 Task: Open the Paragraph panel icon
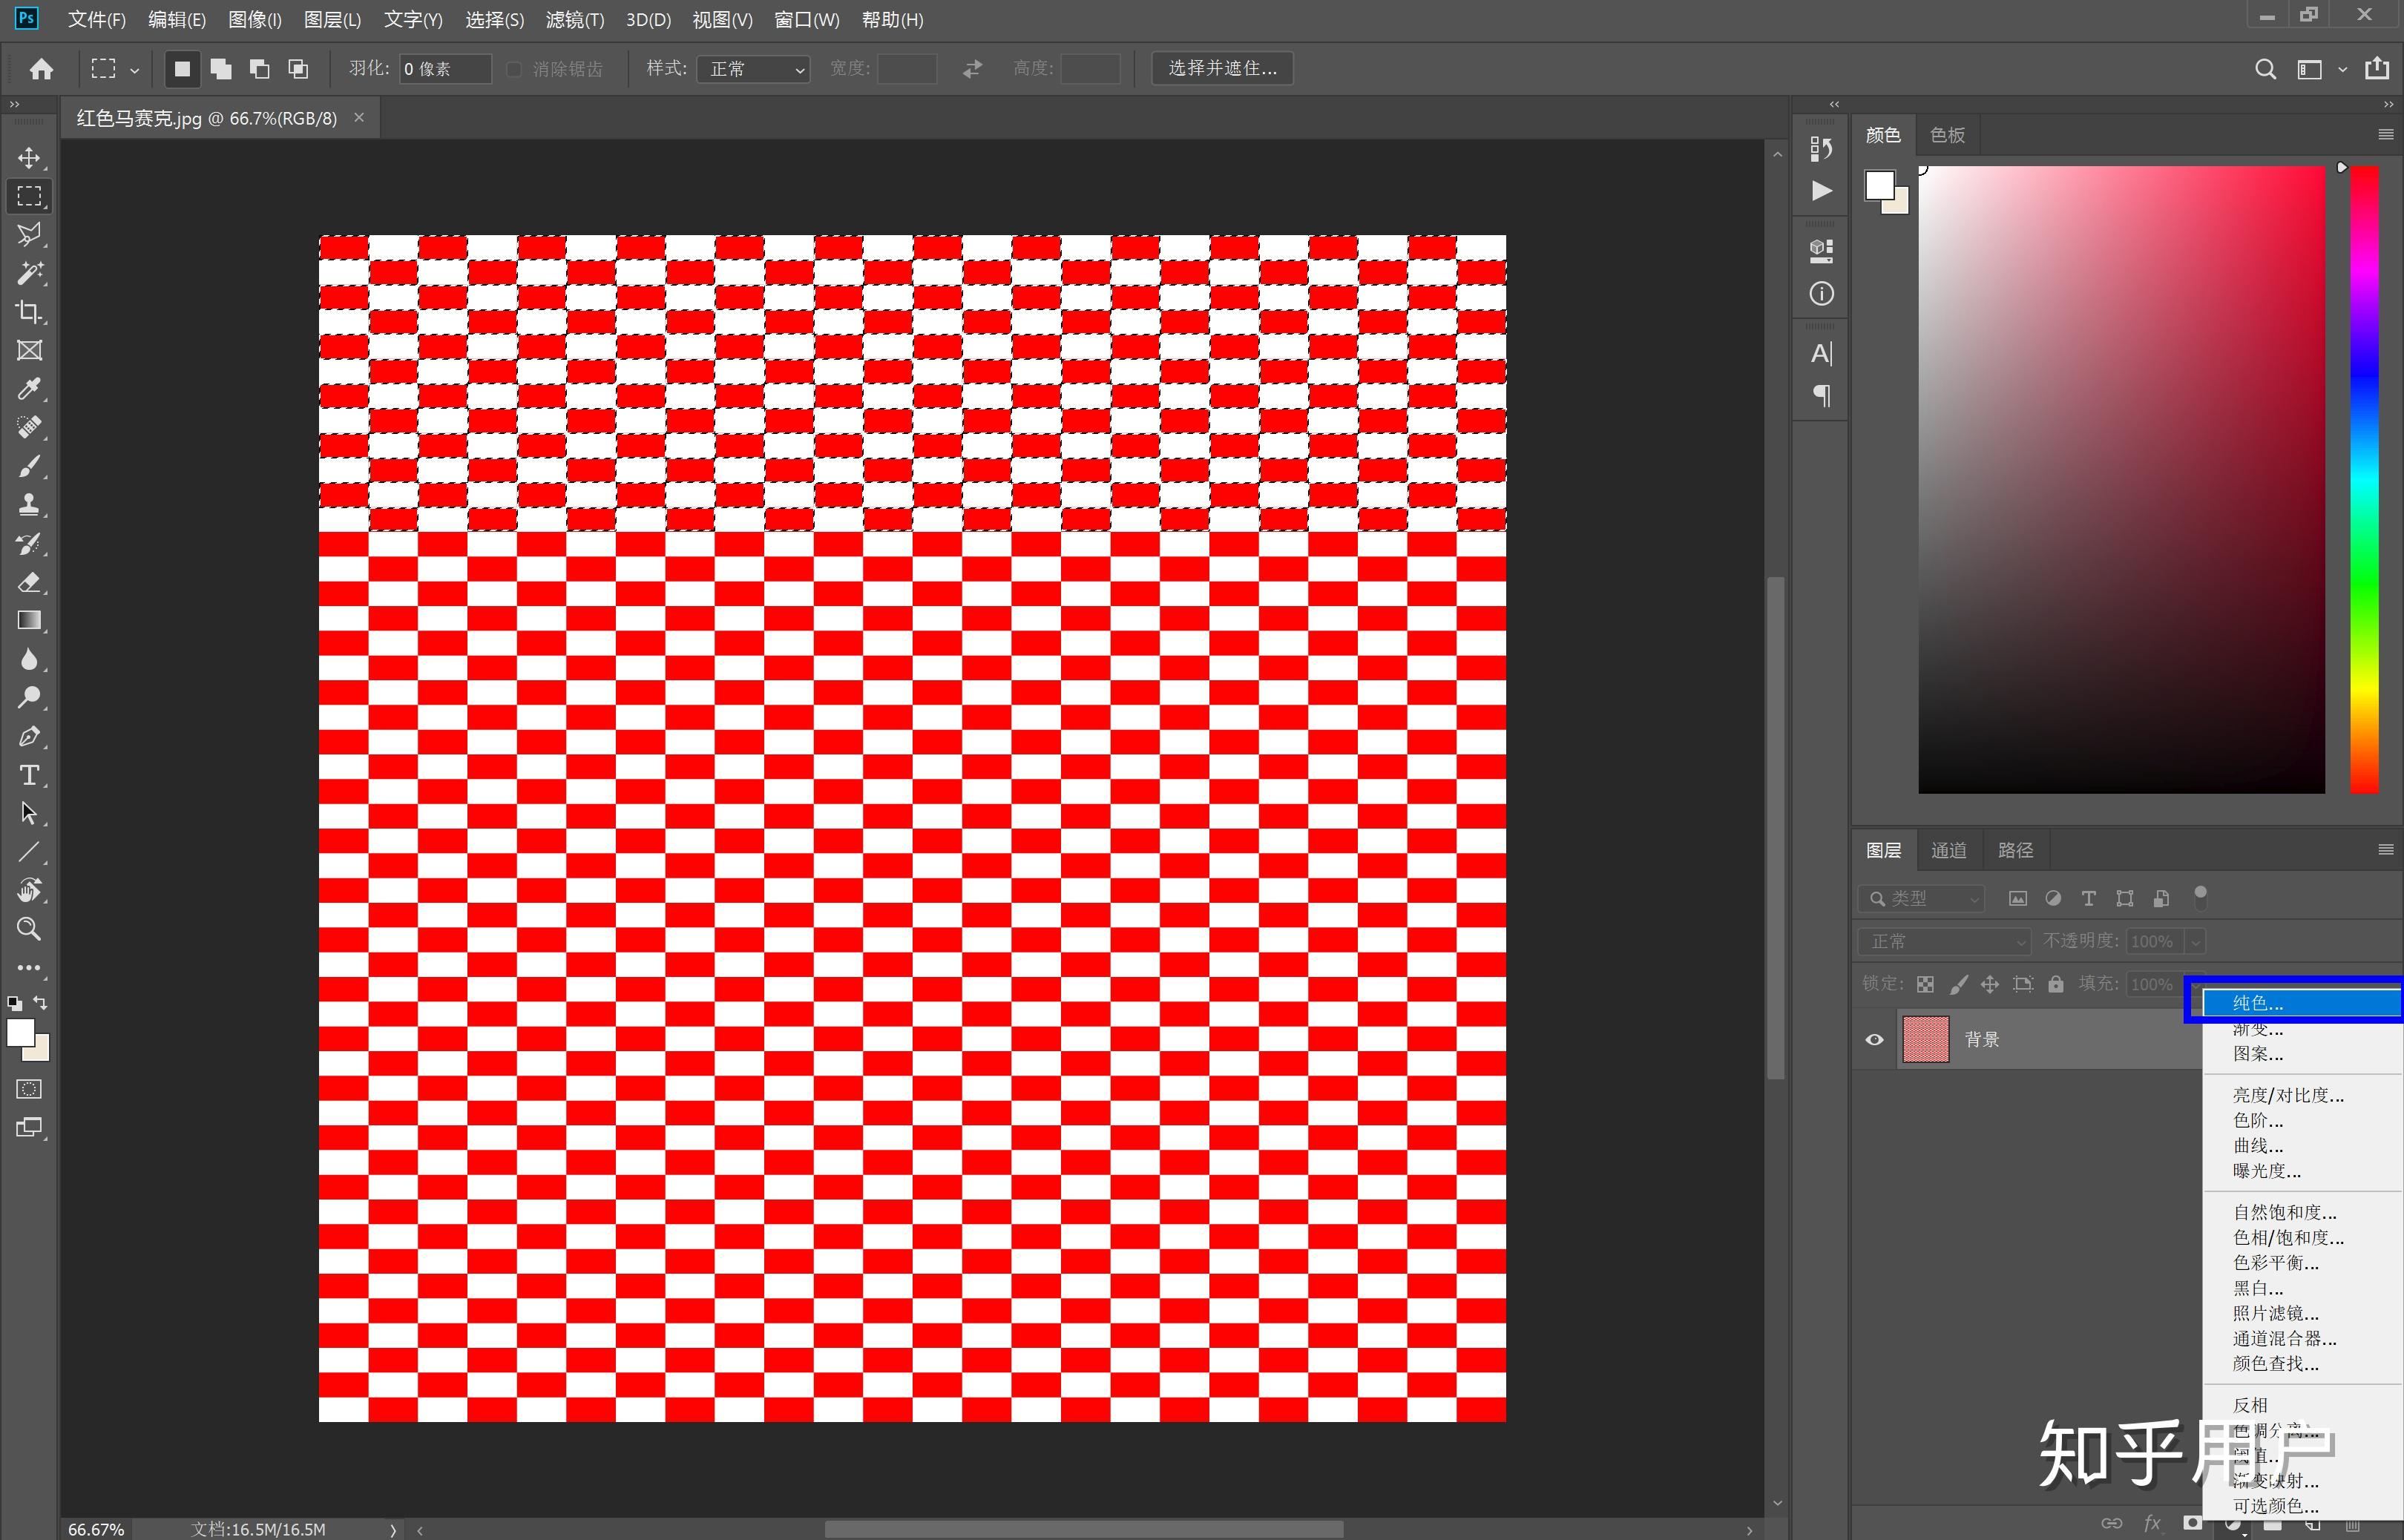point(1821,396)
